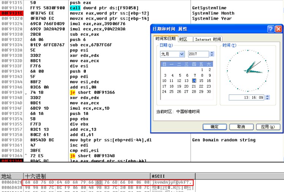284x192 pixels.
Task: Click the 应用(A) button
Action: (x=268, y=127)
